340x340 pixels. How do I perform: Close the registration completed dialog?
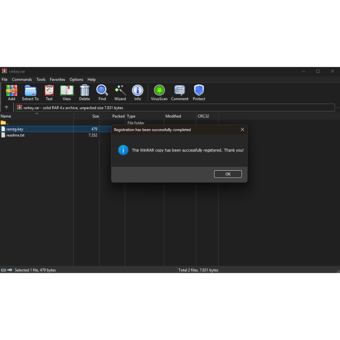pos(242,129)
